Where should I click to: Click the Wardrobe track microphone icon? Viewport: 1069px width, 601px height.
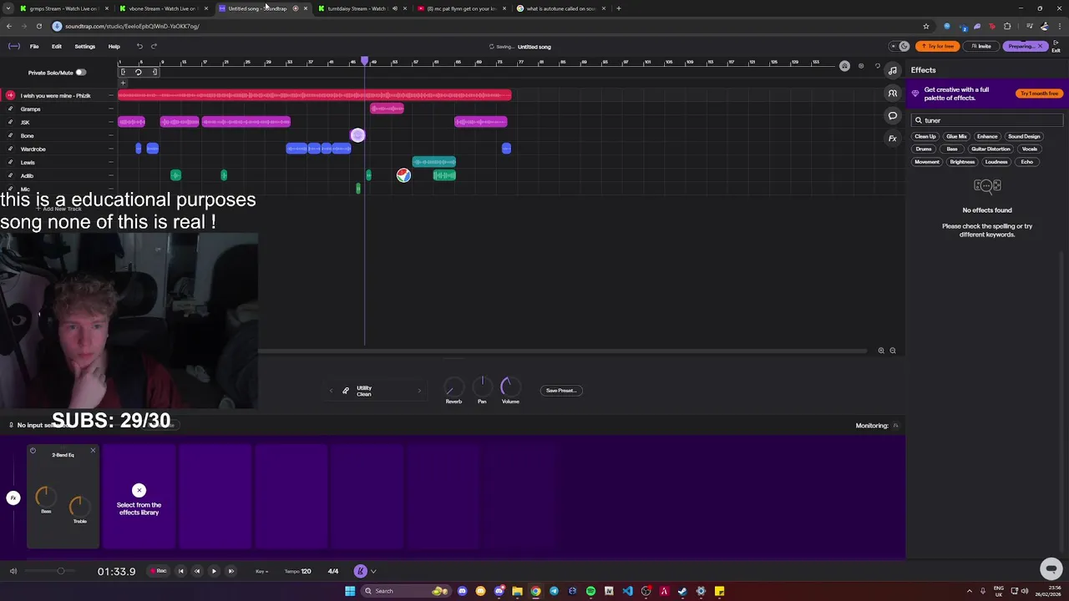coord(10,149)
